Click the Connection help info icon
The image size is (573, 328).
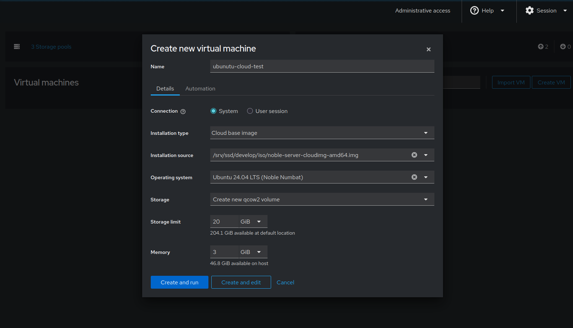[183, 112]
